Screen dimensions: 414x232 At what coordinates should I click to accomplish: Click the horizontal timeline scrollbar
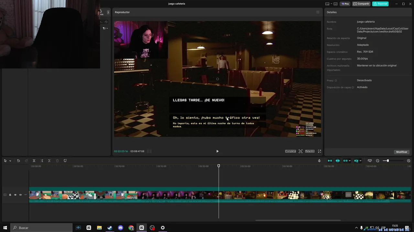tap(298, 220)
